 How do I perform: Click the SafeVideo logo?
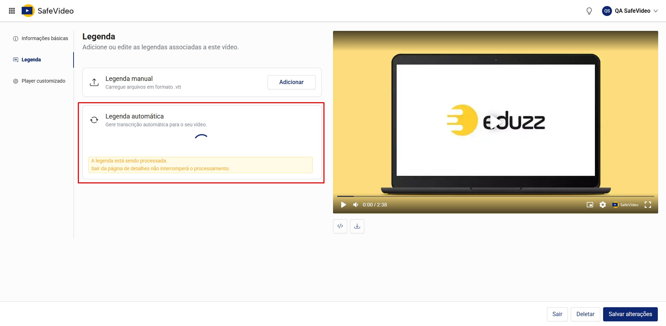point(48,11)
